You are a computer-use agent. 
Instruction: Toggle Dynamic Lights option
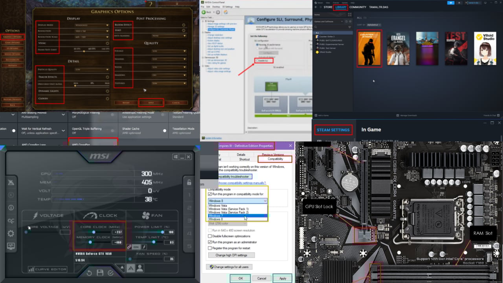[107, 91]
